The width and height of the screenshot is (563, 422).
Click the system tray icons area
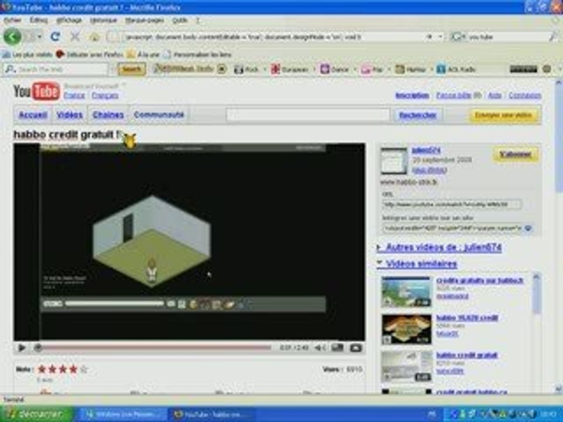click(x=494, y=414)
